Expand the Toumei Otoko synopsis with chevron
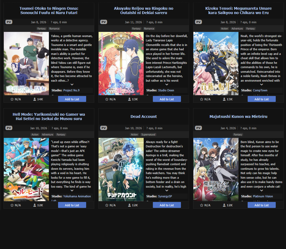The width and height of the screenshot is (286, 249). tap(72, 85)
